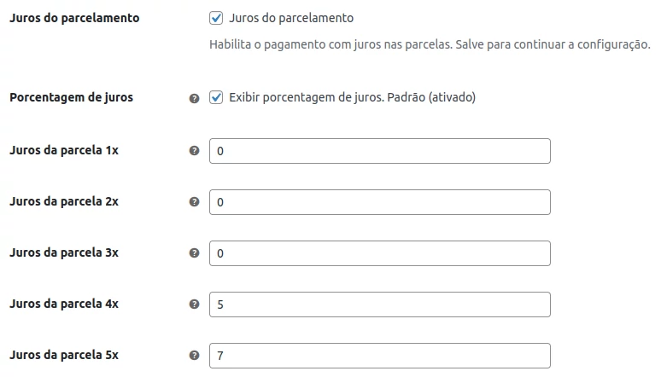Click the bold Juros da parcela 5x label

(x=63, y=355)
